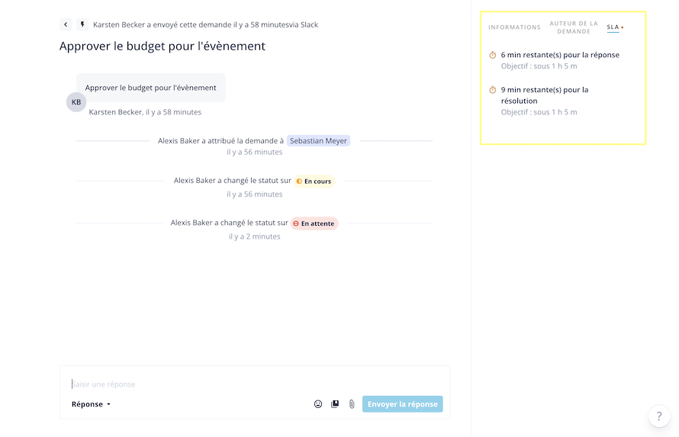The width and height of the screenshot is (679, 437).
Task: Open the Auteur de la demande tab
Action: click(x=574, y=27)
